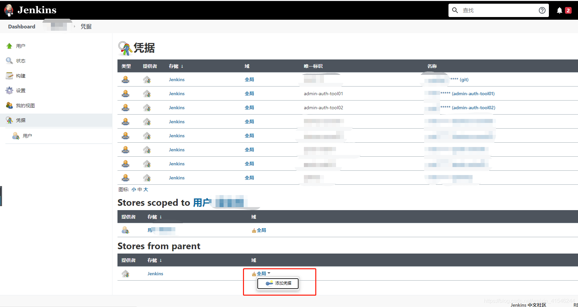The height and width of the screenshot is (307, 578).
Task: Click provider icon in admin-auth-tool02 row
Action: click(147, 108)
